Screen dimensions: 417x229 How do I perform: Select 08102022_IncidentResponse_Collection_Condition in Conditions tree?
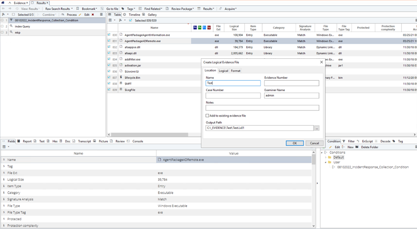point(373,167)
